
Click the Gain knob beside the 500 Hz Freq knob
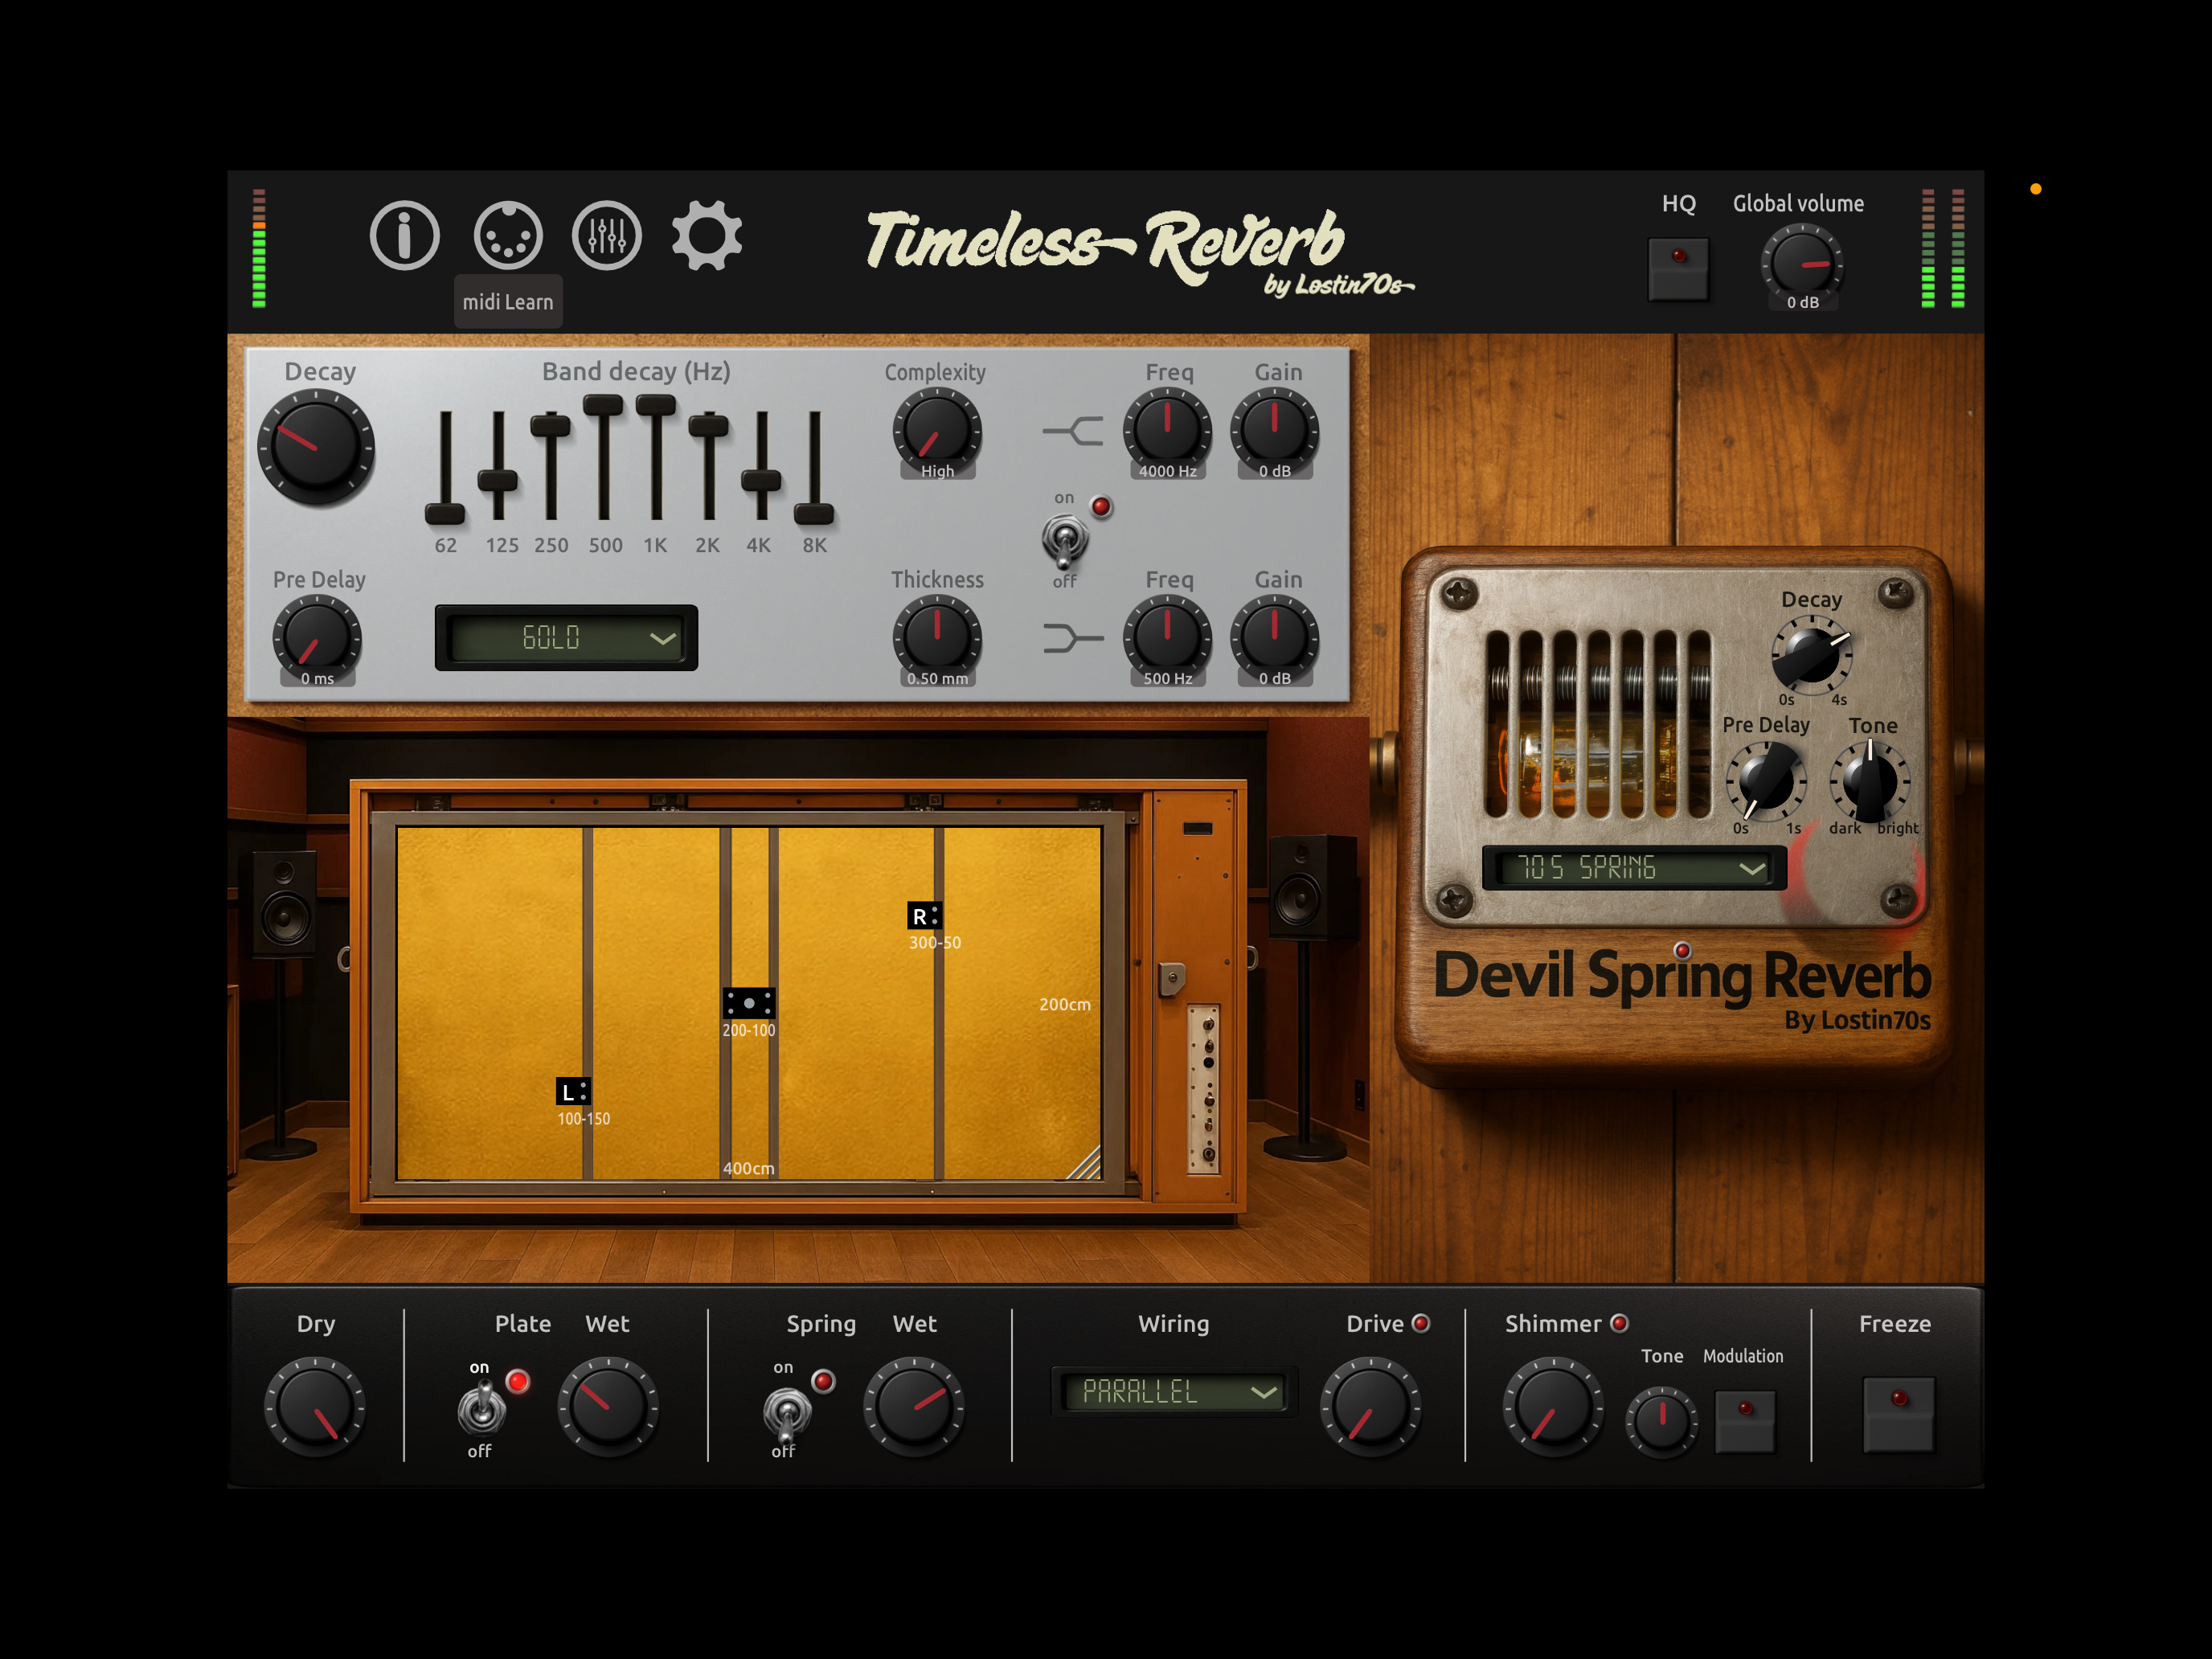pyautogui.click(x=1274, y=638)
